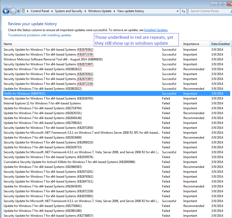Navigate to Windows Update breadcrumb

tap(100, 11)
